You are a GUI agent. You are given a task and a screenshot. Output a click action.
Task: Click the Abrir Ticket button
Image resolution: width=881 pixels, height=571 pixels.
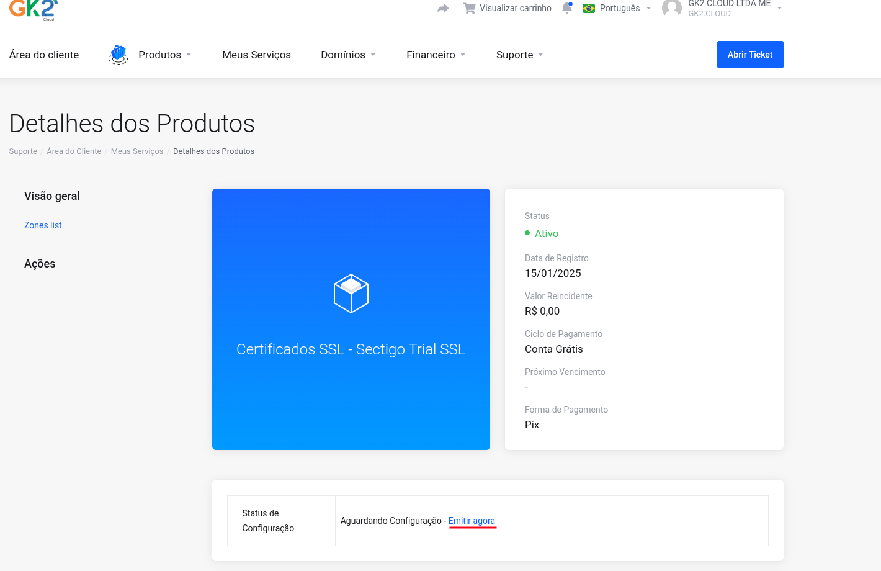750,55
